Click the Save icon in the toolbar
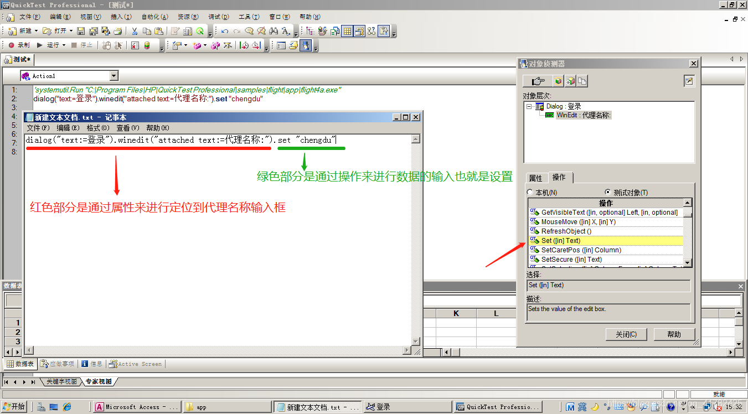The image size is (748, 414). [81, 31]
